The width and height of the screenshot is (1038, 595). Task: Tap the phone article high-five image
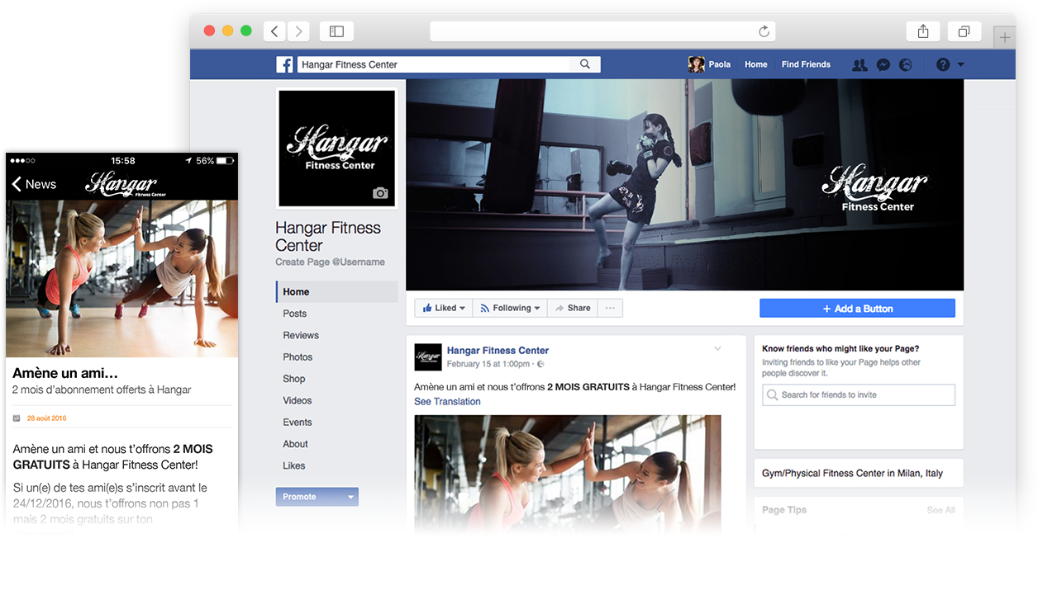coord(122,279)
